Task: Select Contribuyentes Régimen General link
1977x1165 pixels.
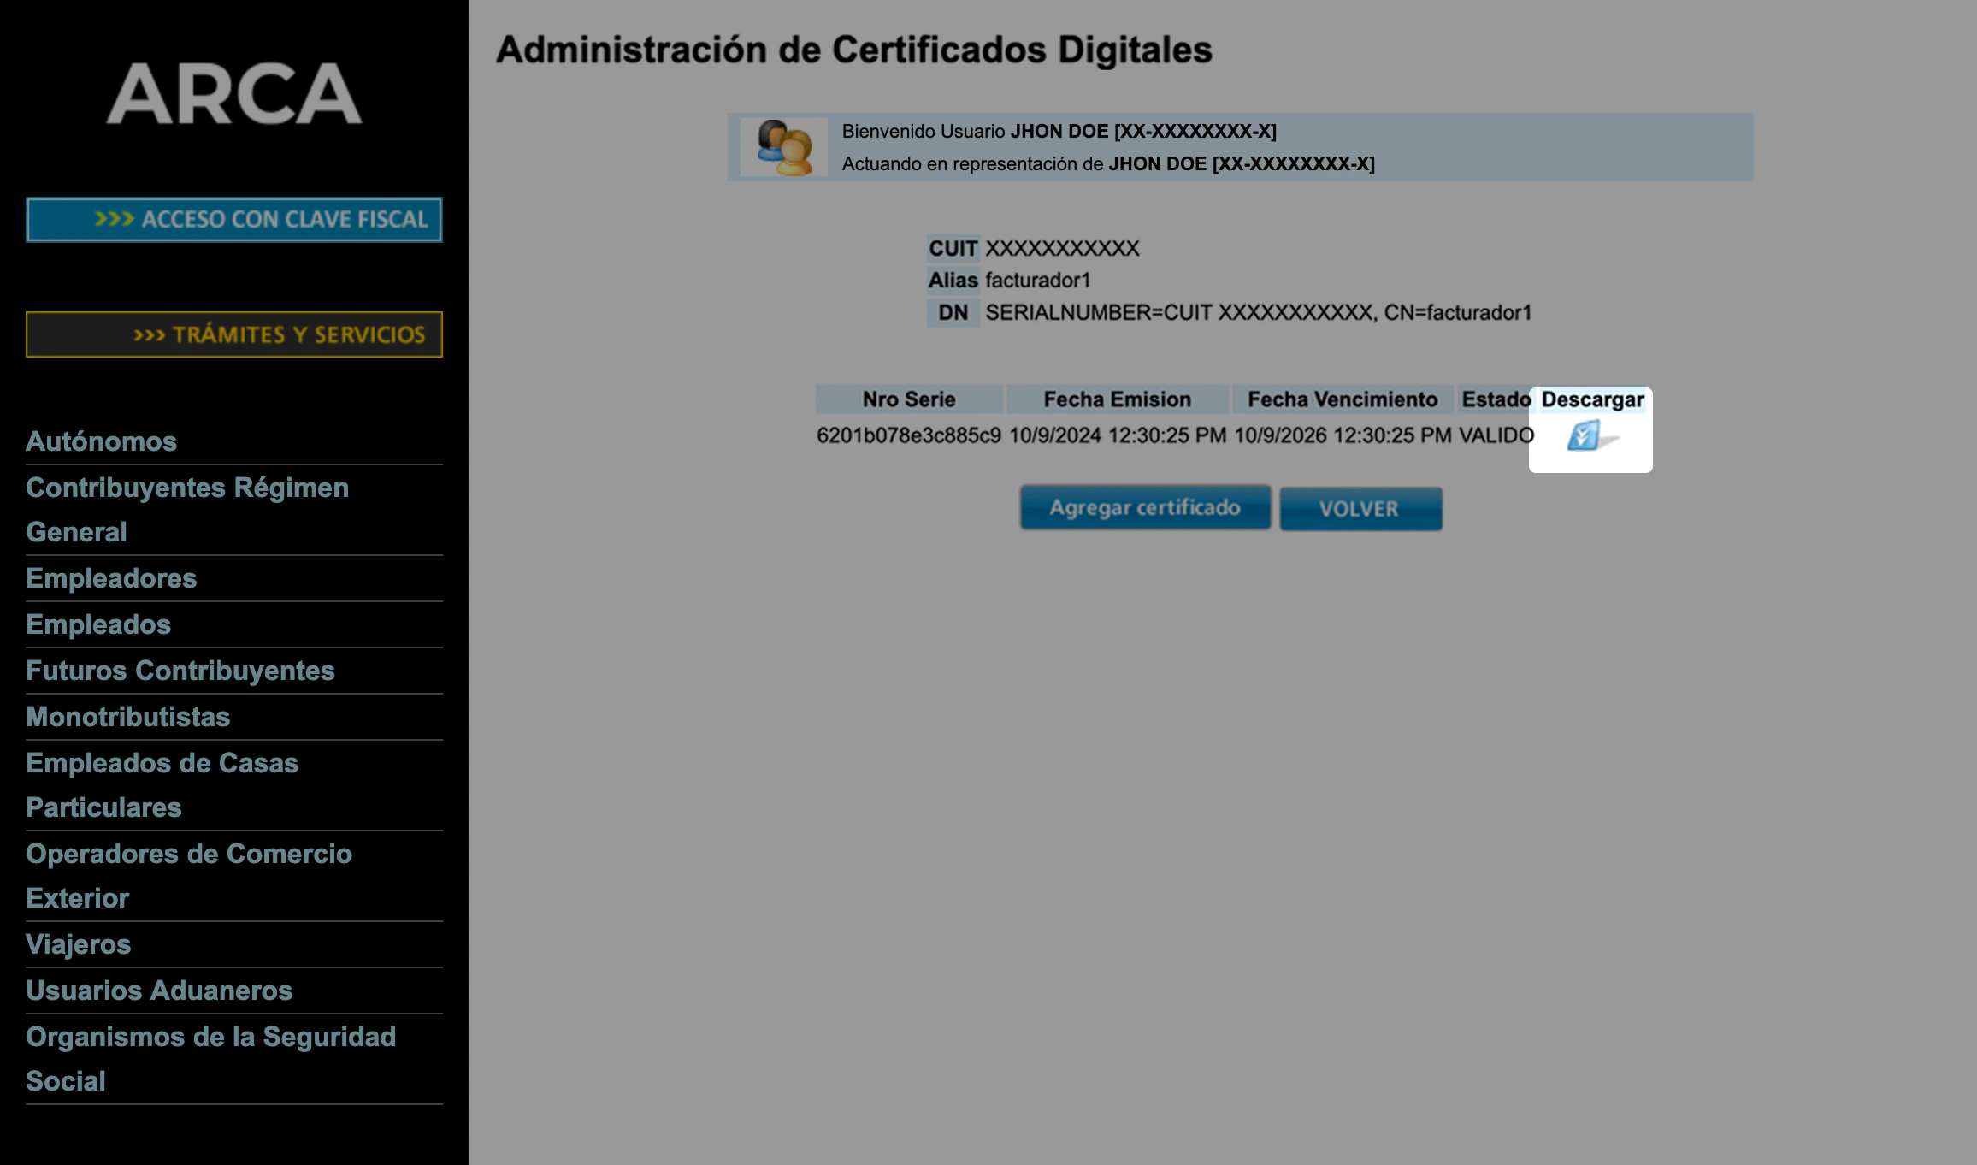Action: pyautogui.click(x=186, y=509)
